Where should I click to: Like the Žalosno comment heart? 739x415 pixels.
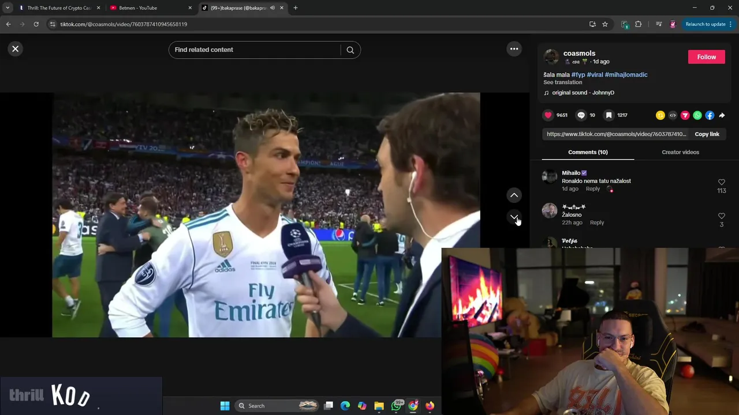pyautogui.click(x=721, y=216)
